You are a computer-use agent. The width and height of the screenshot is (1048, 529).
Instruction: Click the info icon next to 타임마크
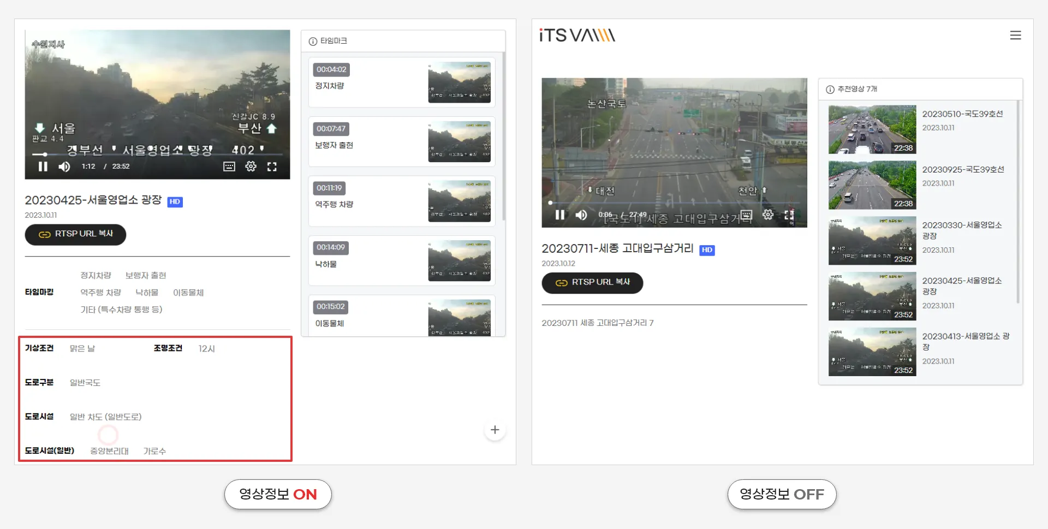click(313, 41)
